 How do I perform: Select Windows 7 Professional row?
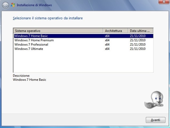[84, 45]
